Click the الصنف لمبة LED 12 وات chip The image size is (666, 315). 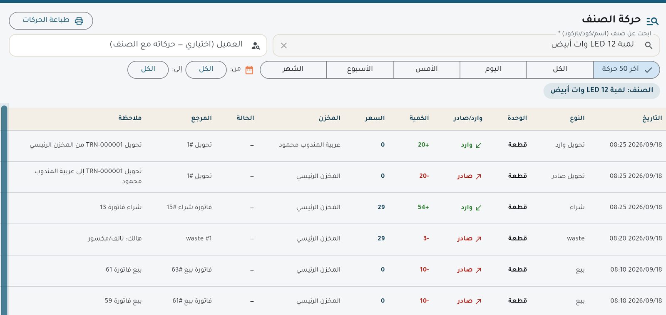pyautogui.click(x=601, y=91)
